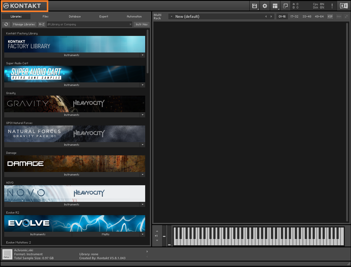This screenshot has width=351, height=267.
Task: Shift keyboard octave up arrow
Action: click(157, 231)
